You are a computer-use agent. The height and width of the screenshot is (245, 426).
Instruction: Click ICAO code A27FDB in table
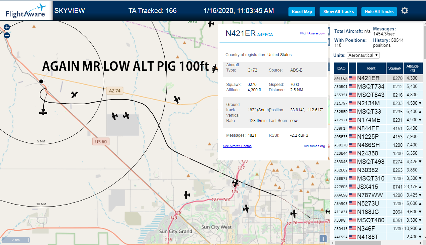pos(341,187)
